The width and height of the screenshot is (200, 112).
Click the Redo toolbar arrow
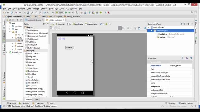[x=20, y=12]
